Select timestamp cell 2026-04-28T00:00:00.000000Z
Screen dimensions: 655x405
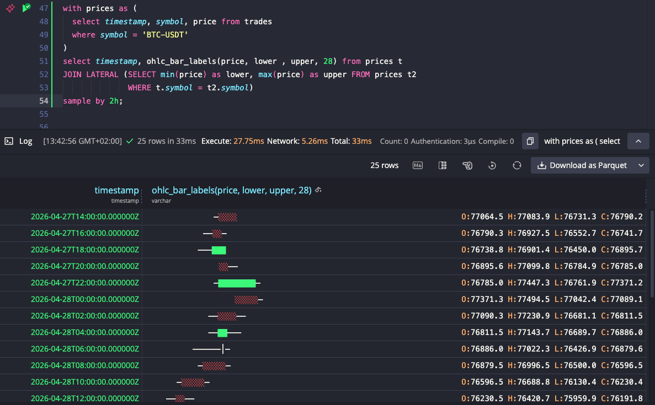85,299
